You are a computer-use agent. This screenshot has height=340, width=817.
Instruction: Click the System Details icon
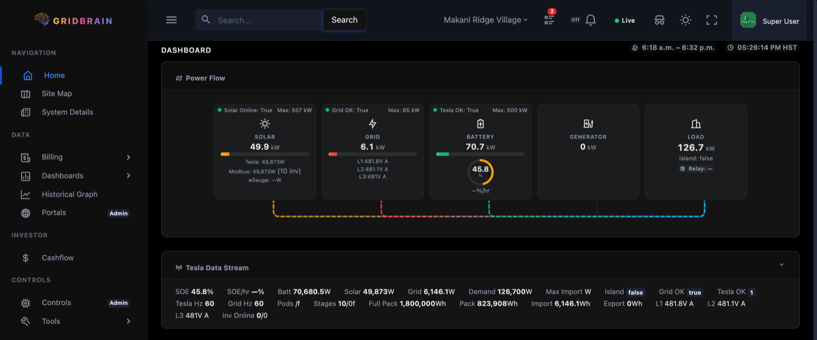[x=26, y=112]
